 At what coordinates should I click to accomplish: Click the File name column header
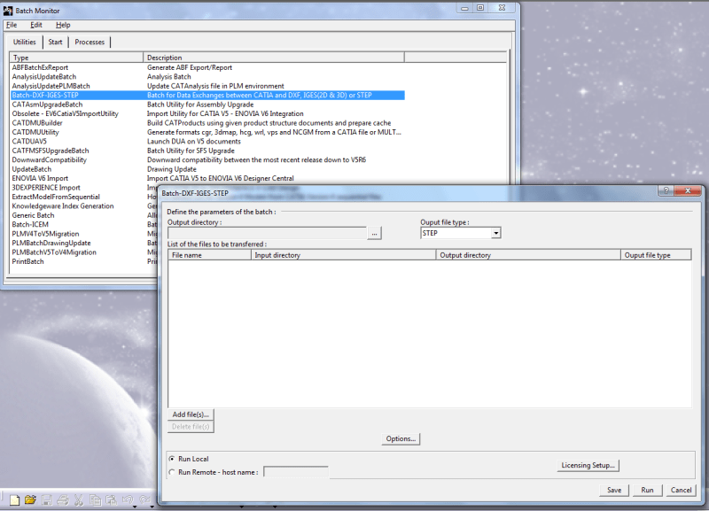pos(209,255)
